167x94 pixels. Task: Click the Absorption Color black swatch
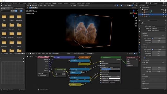(x=115, y=71)
